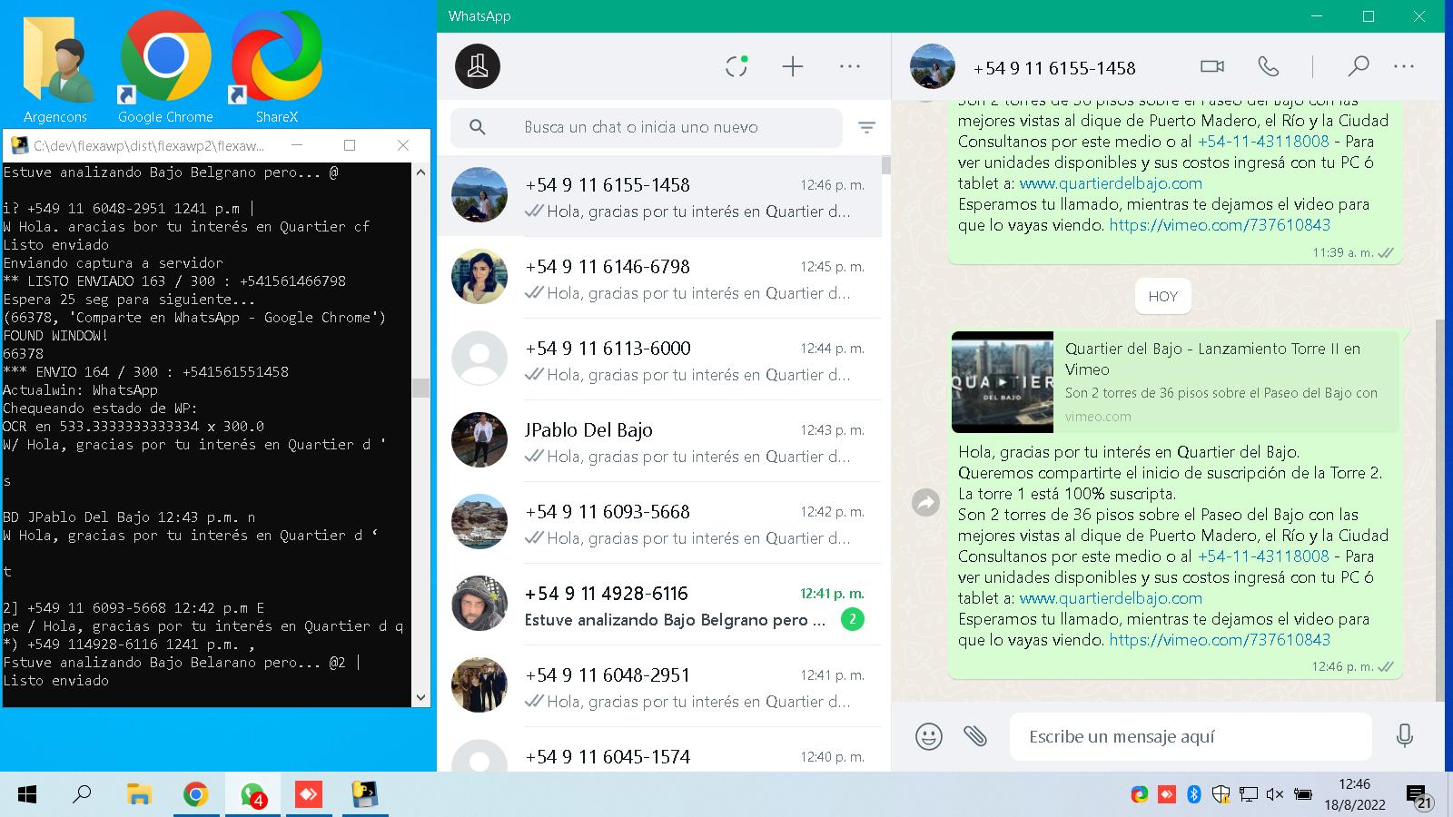Open the chat list more options menu

point(850,66)
